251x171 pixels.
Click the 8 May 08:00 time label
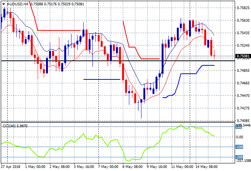tap(132, 167)
